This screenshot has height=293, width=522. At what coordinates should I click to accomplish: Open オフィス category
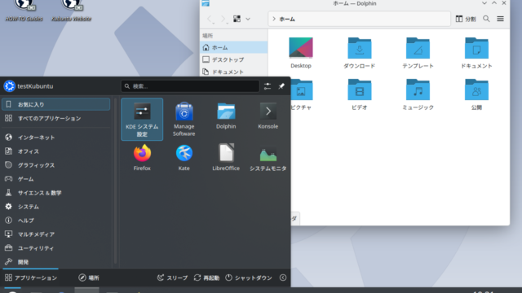point(56,151)
